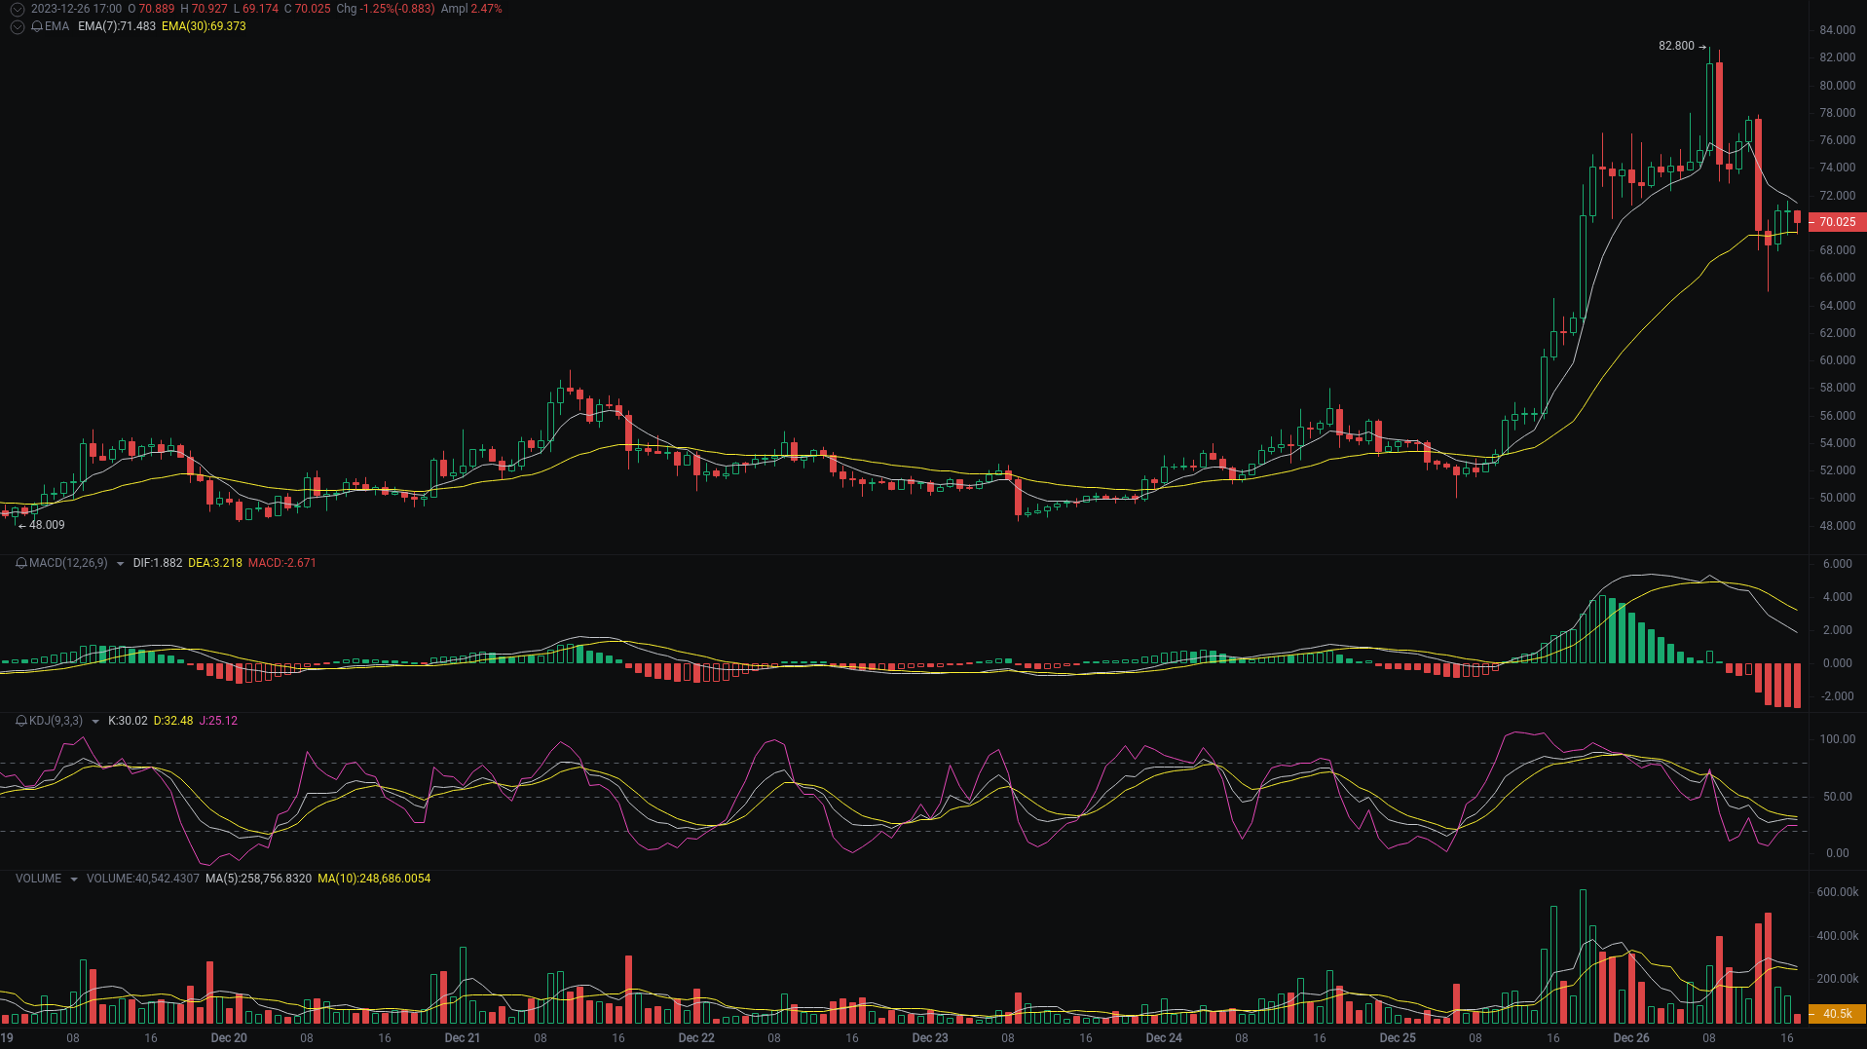Click the 60.000 price axis label
Screen dimensions: 1867x1049
(1838, 360)
